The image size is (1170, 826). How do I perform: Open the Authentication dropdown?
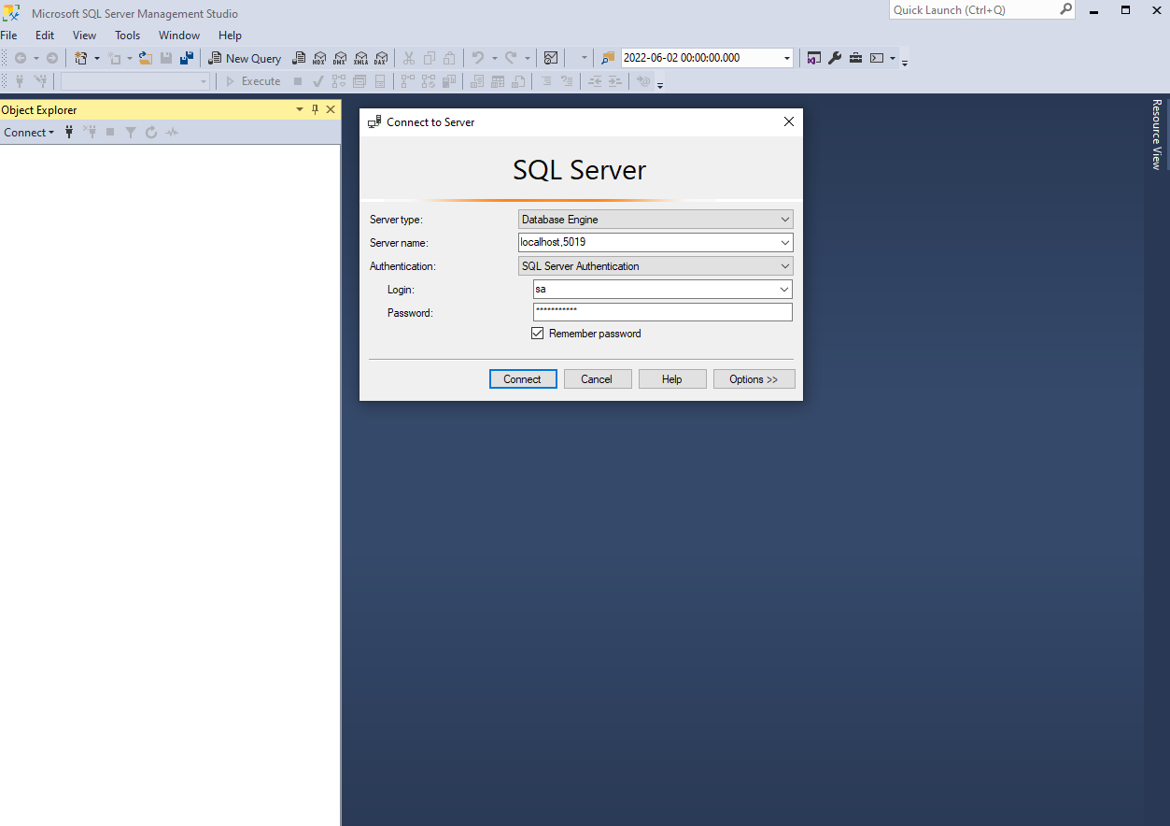(x=655, y=266)
